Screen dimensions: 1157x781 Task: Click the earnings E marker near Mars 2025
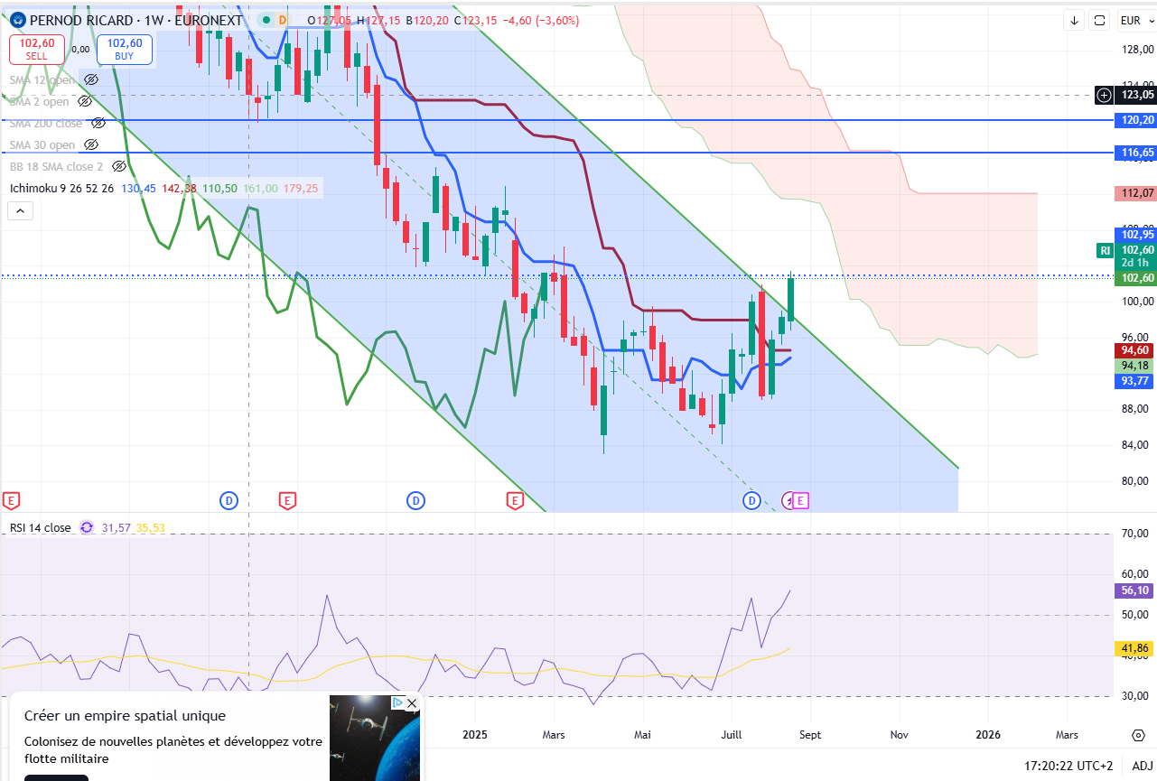click(x=515, y=499)
